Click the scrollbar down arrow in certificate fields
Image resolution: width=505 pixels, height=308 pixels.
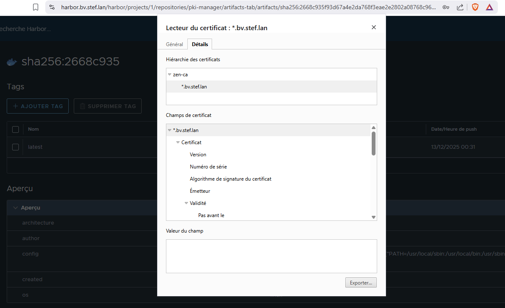(373, 217)
